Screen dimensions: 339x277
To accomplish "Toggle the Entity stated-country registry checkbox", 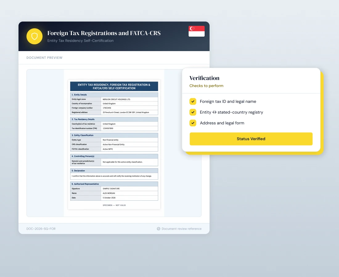I will [193, 112].
